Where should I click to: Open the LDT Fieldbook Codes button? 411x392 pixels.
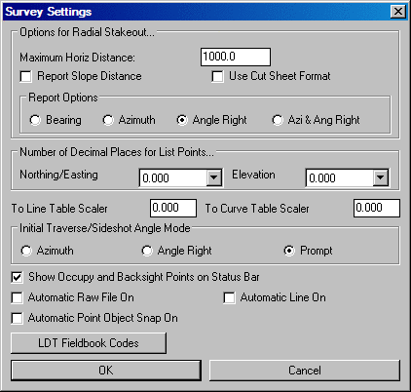coord(89,343)
